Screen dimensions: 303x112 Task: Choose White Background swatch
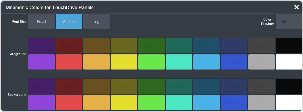[289, 103]
